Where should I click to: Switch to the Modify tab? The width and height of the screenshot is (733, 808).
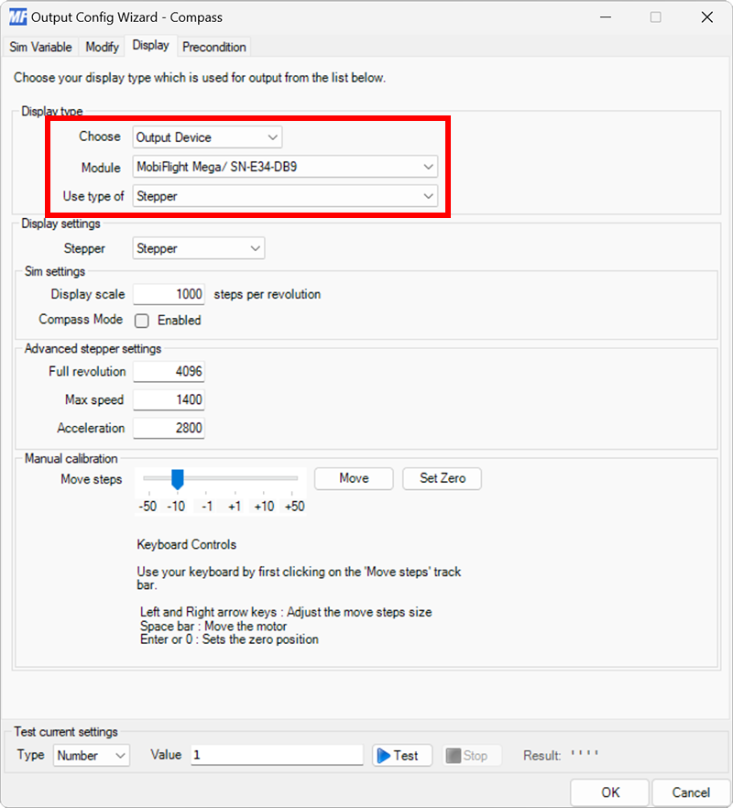coord(102,47)
